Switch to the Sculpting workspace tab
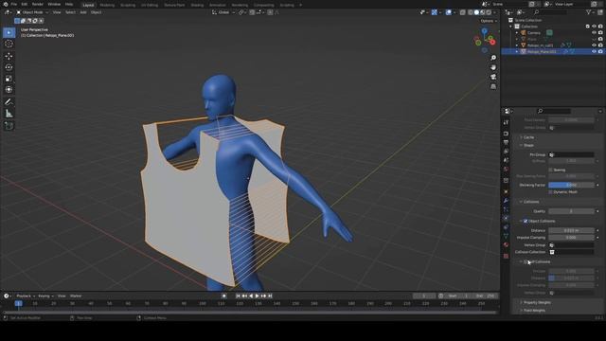 [x=128, y=5]
